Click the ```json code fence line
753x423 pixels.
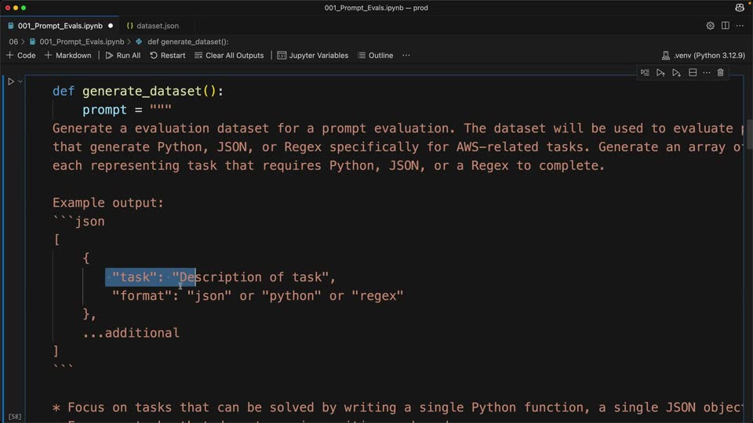78,222
